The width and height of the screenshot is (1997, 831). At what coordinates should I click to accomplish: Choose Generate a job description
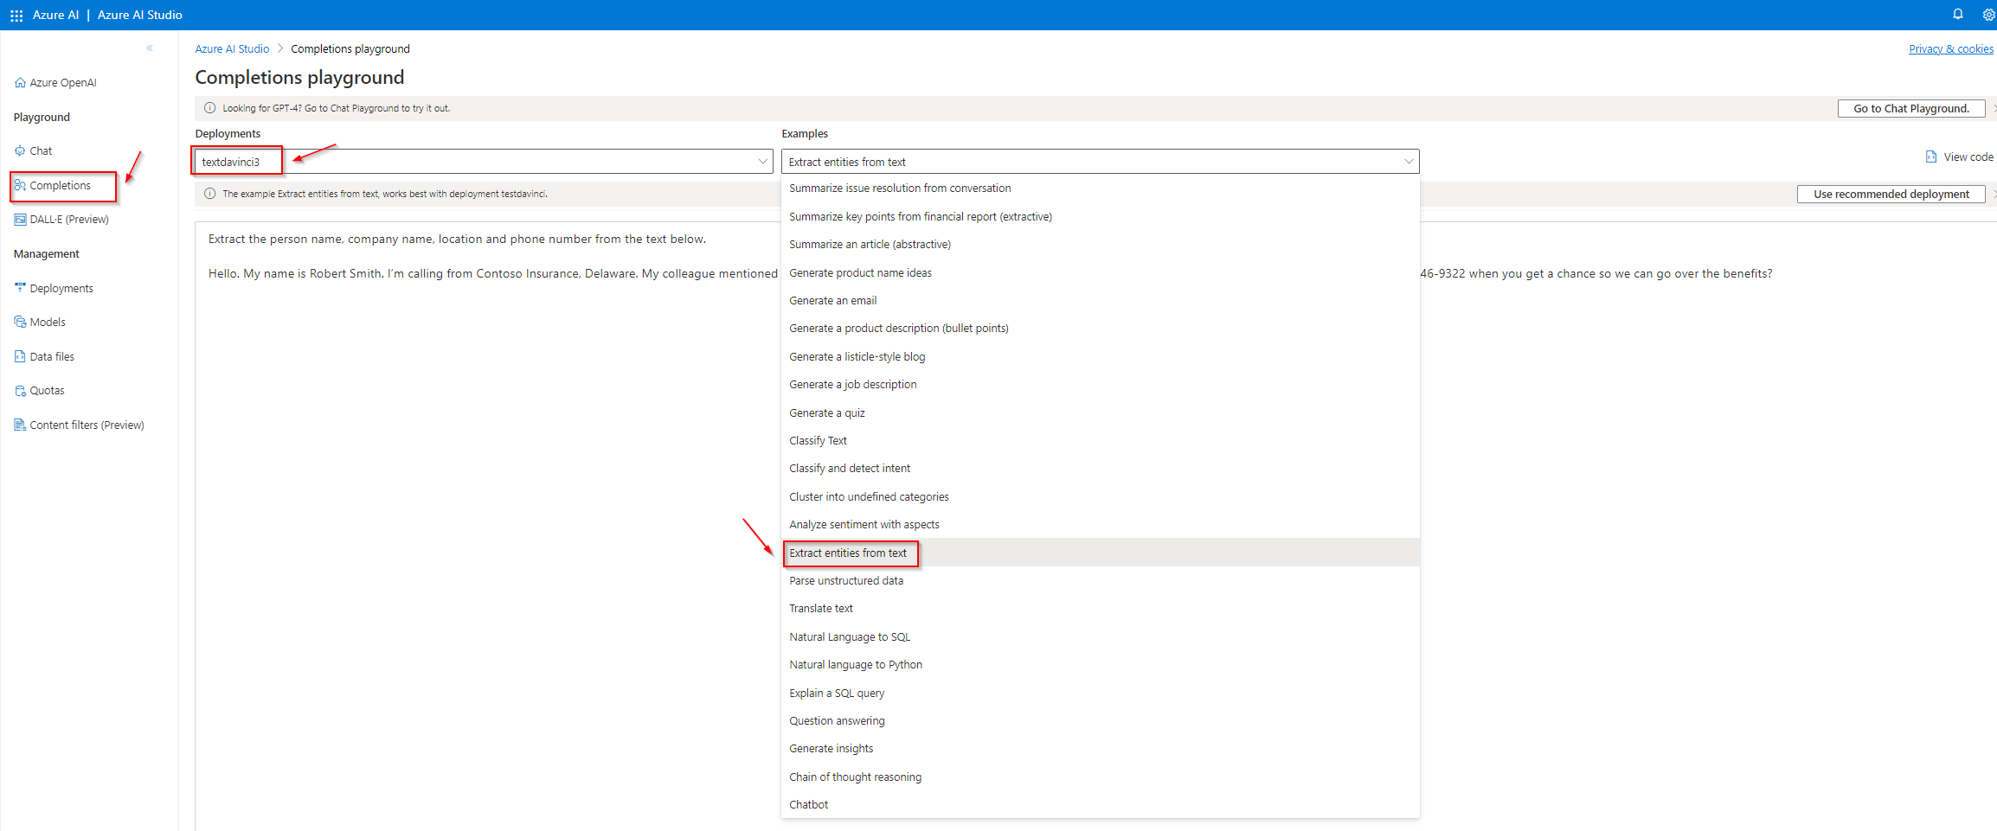click(x=1100, y=384)
